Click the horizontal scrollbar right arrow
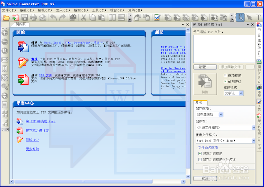 point(183,181)
